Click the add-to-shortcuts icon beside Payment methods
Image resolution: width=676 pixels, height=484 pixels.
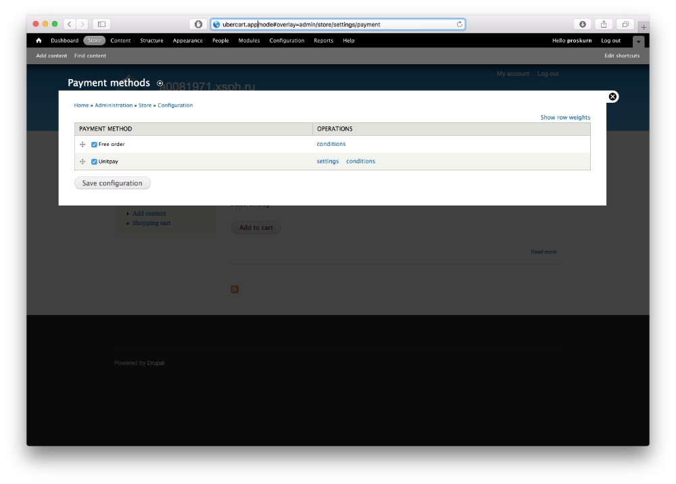pyautogui.click(x=160, y=83)
